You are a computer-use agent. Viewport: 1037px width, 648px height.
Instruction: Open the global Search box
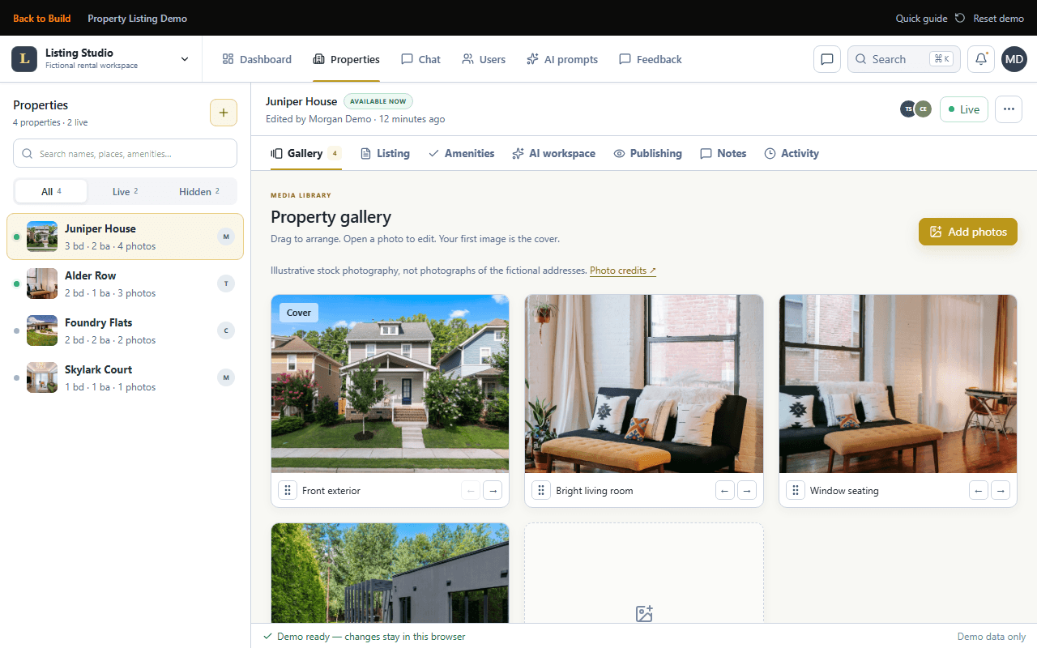tap(904, 59)
